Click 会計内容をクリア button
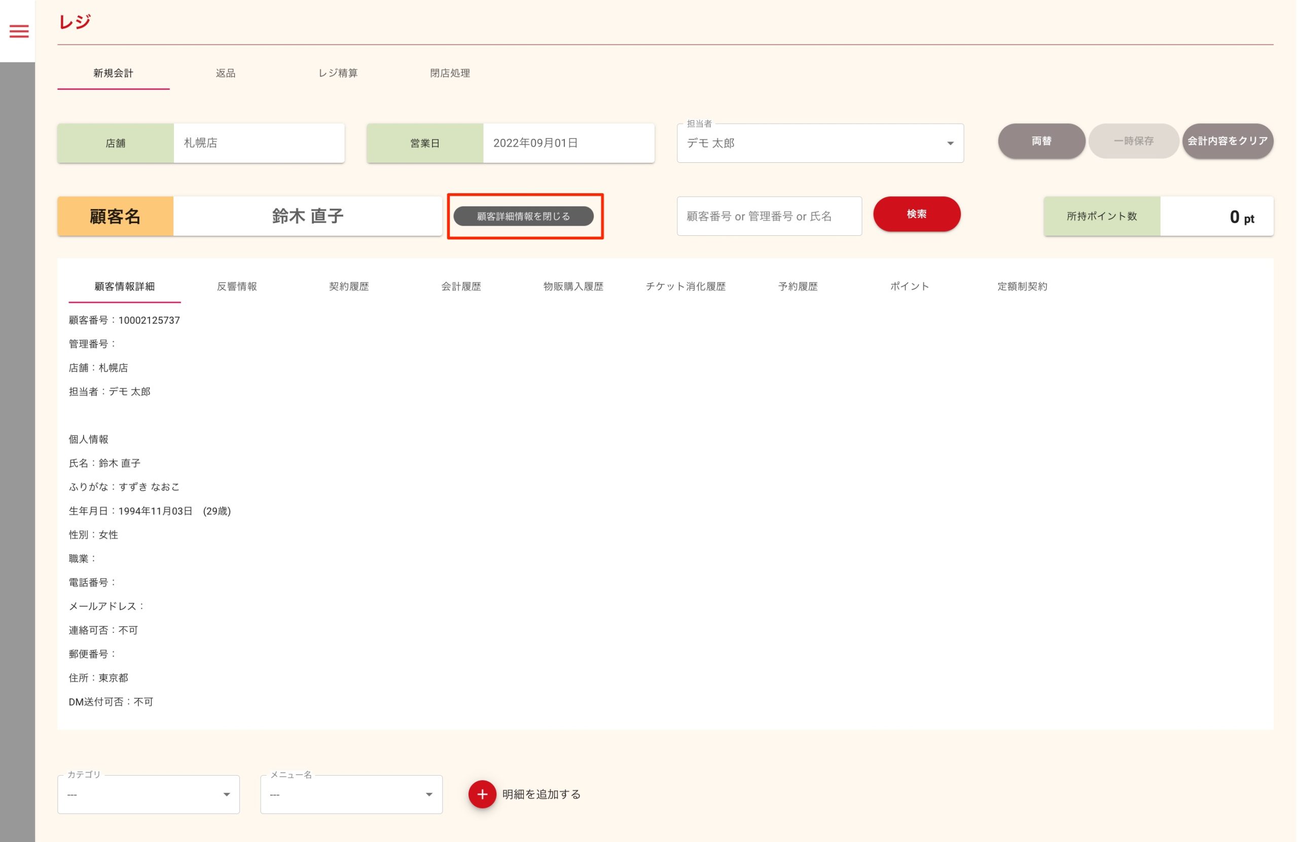The height and width of the screenshot is (842, 1298). click(x=1227, y=142)
